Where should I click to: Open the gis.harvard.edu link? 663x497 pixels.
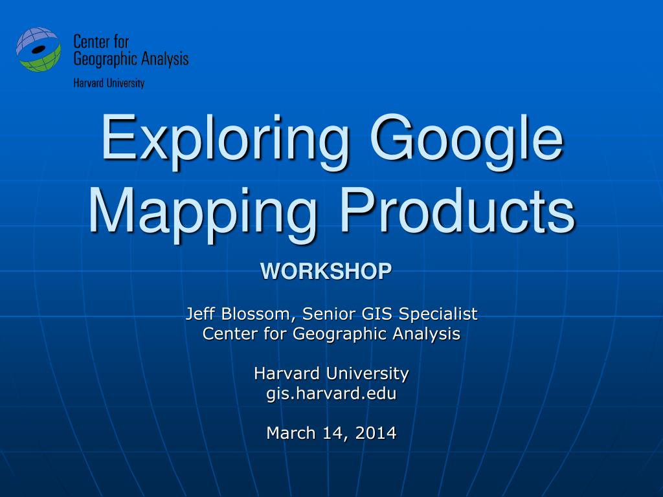click(331, 393)
